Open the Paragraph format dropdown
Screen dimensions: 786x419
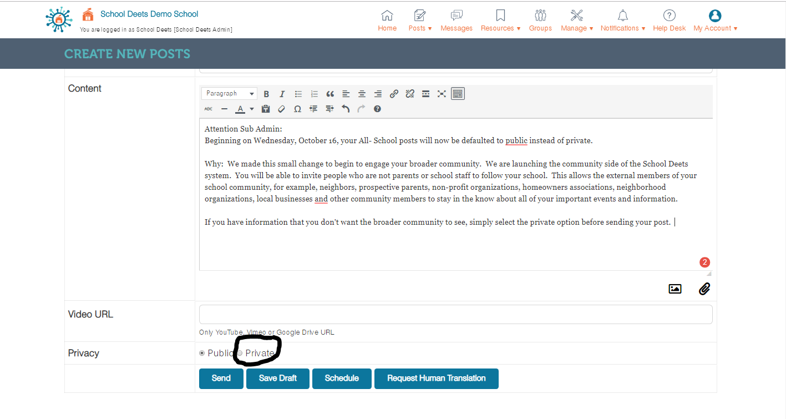[230, 94]
